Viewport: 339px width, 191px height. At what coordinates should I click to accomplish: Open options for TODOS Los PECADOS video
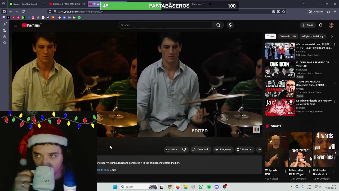(334, 82)
